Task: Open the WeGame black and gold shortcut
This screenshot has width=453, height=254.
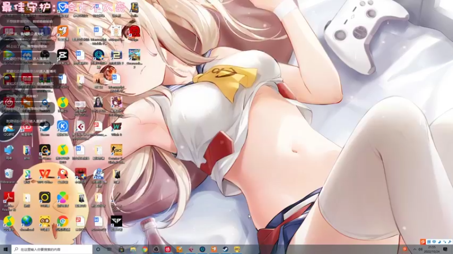Action: tap(45, 150)
